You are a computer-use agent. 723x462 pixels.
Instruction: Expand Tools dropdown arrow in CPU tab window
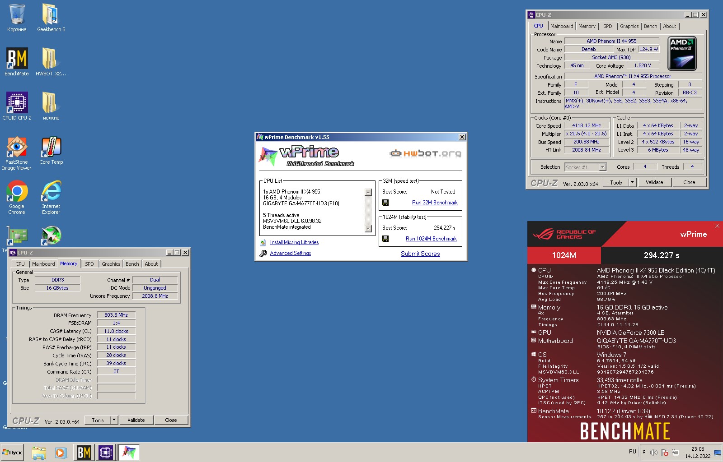click(633, 182)
